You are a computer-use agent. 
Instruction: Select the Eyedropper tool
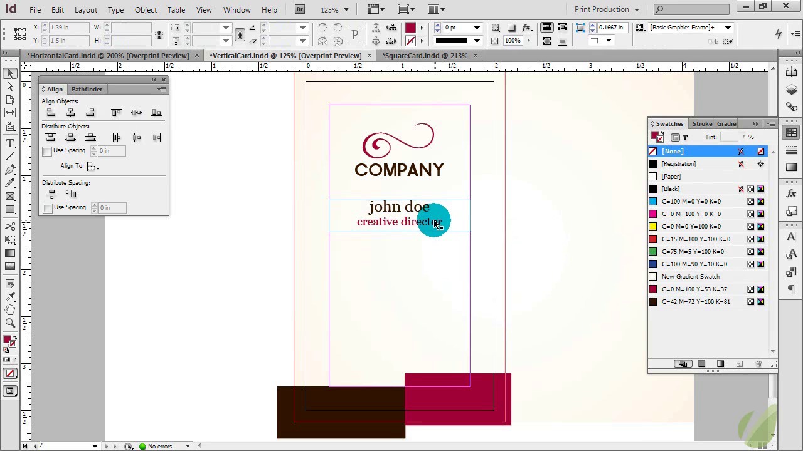(10, 296)
